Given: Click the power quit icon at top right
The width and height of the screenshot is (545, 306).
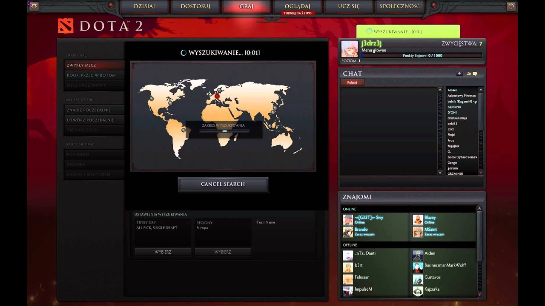Looking at the screenshot, I should pyautogui.click(x=511, y=6).
